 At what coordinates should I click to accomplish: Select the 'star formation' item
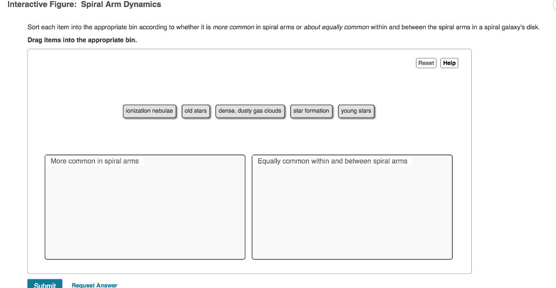pyautogui.click(x=311, y=111)
